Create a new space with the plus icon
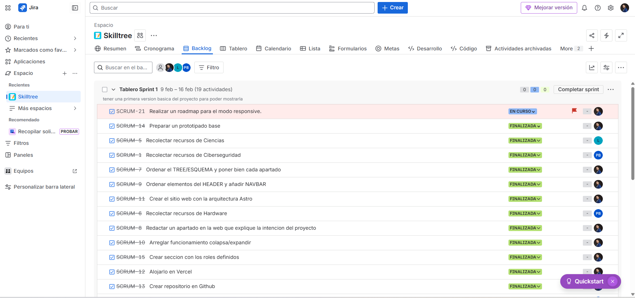This screenshot has height=298, width=635. pos(65,73)
